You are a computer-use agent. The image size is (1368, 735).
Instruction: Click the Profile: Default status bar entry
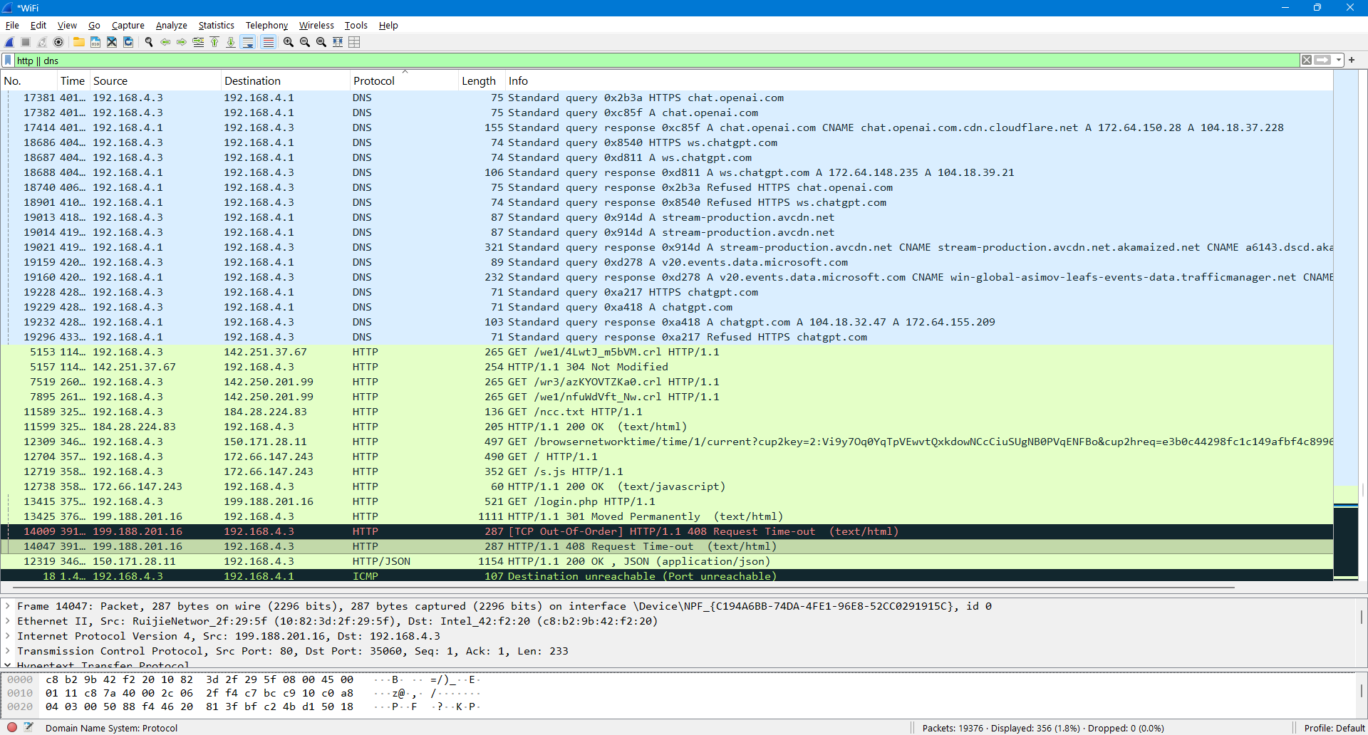1334,728
